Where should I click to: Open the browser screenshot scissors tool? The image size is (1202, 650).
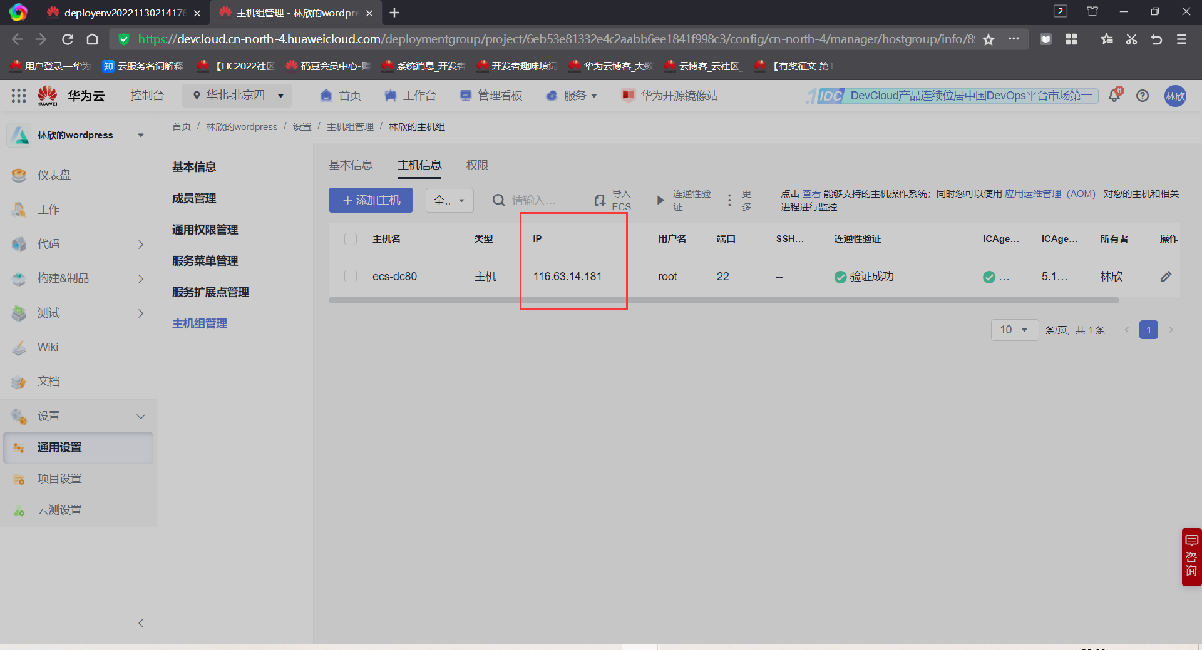(x=1131, y=39)
